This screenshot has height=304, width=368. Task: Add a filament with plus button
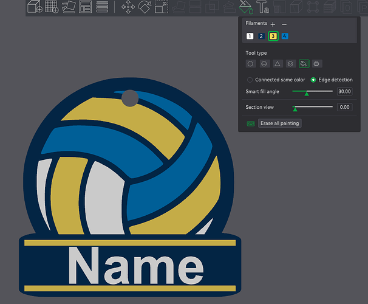[x=273, y=24]
